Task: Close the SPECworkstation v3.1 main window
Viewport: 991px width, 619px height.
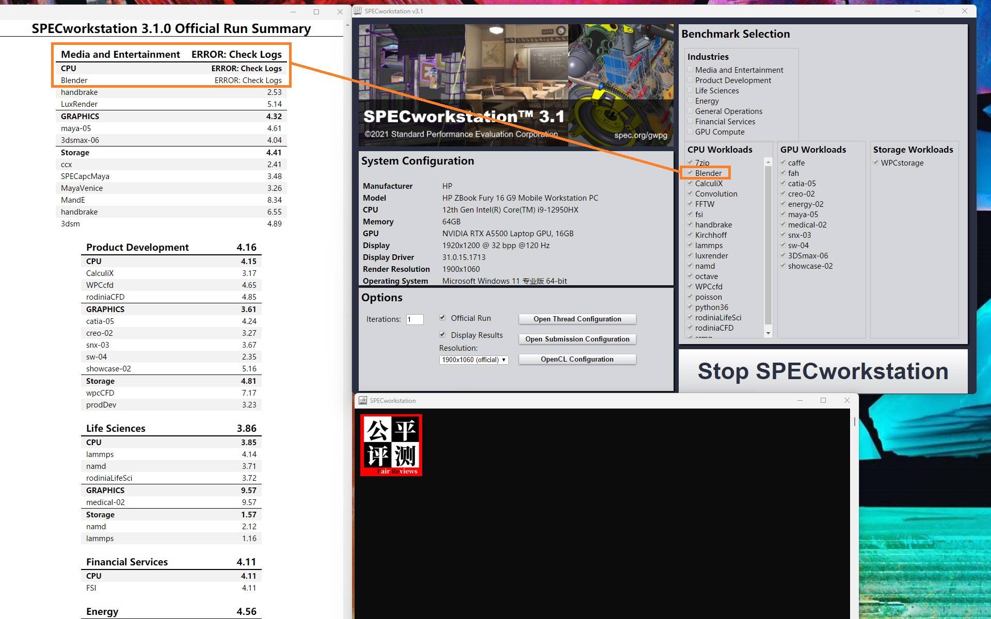Action: (964, 11)
